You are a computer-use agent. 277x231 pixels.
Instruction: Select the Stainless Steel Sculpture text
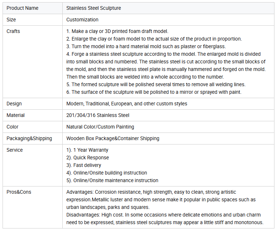pos(94,8)
